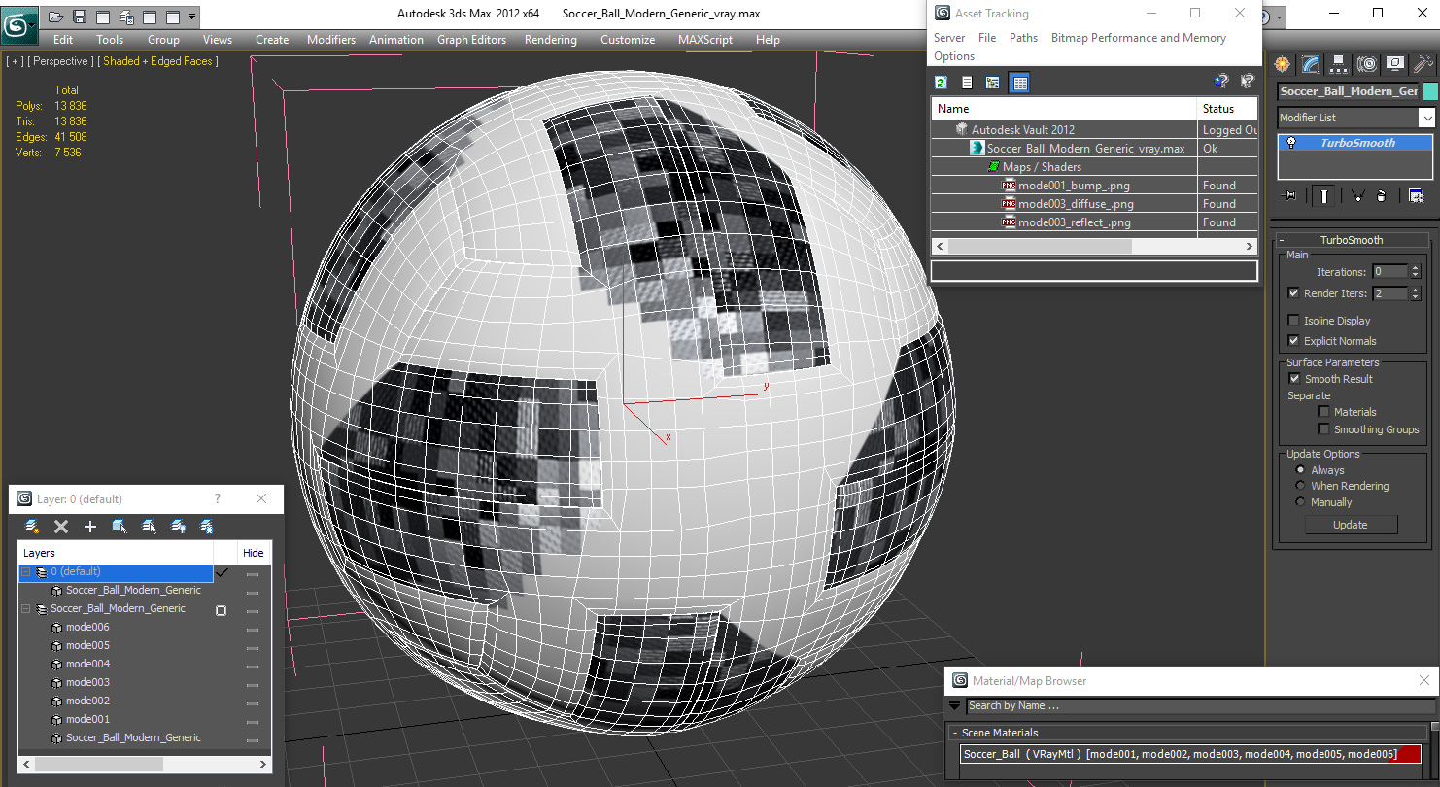Open the Edit menu
1440x787 pixels.
pyautogui.click(x=63, y=40)
